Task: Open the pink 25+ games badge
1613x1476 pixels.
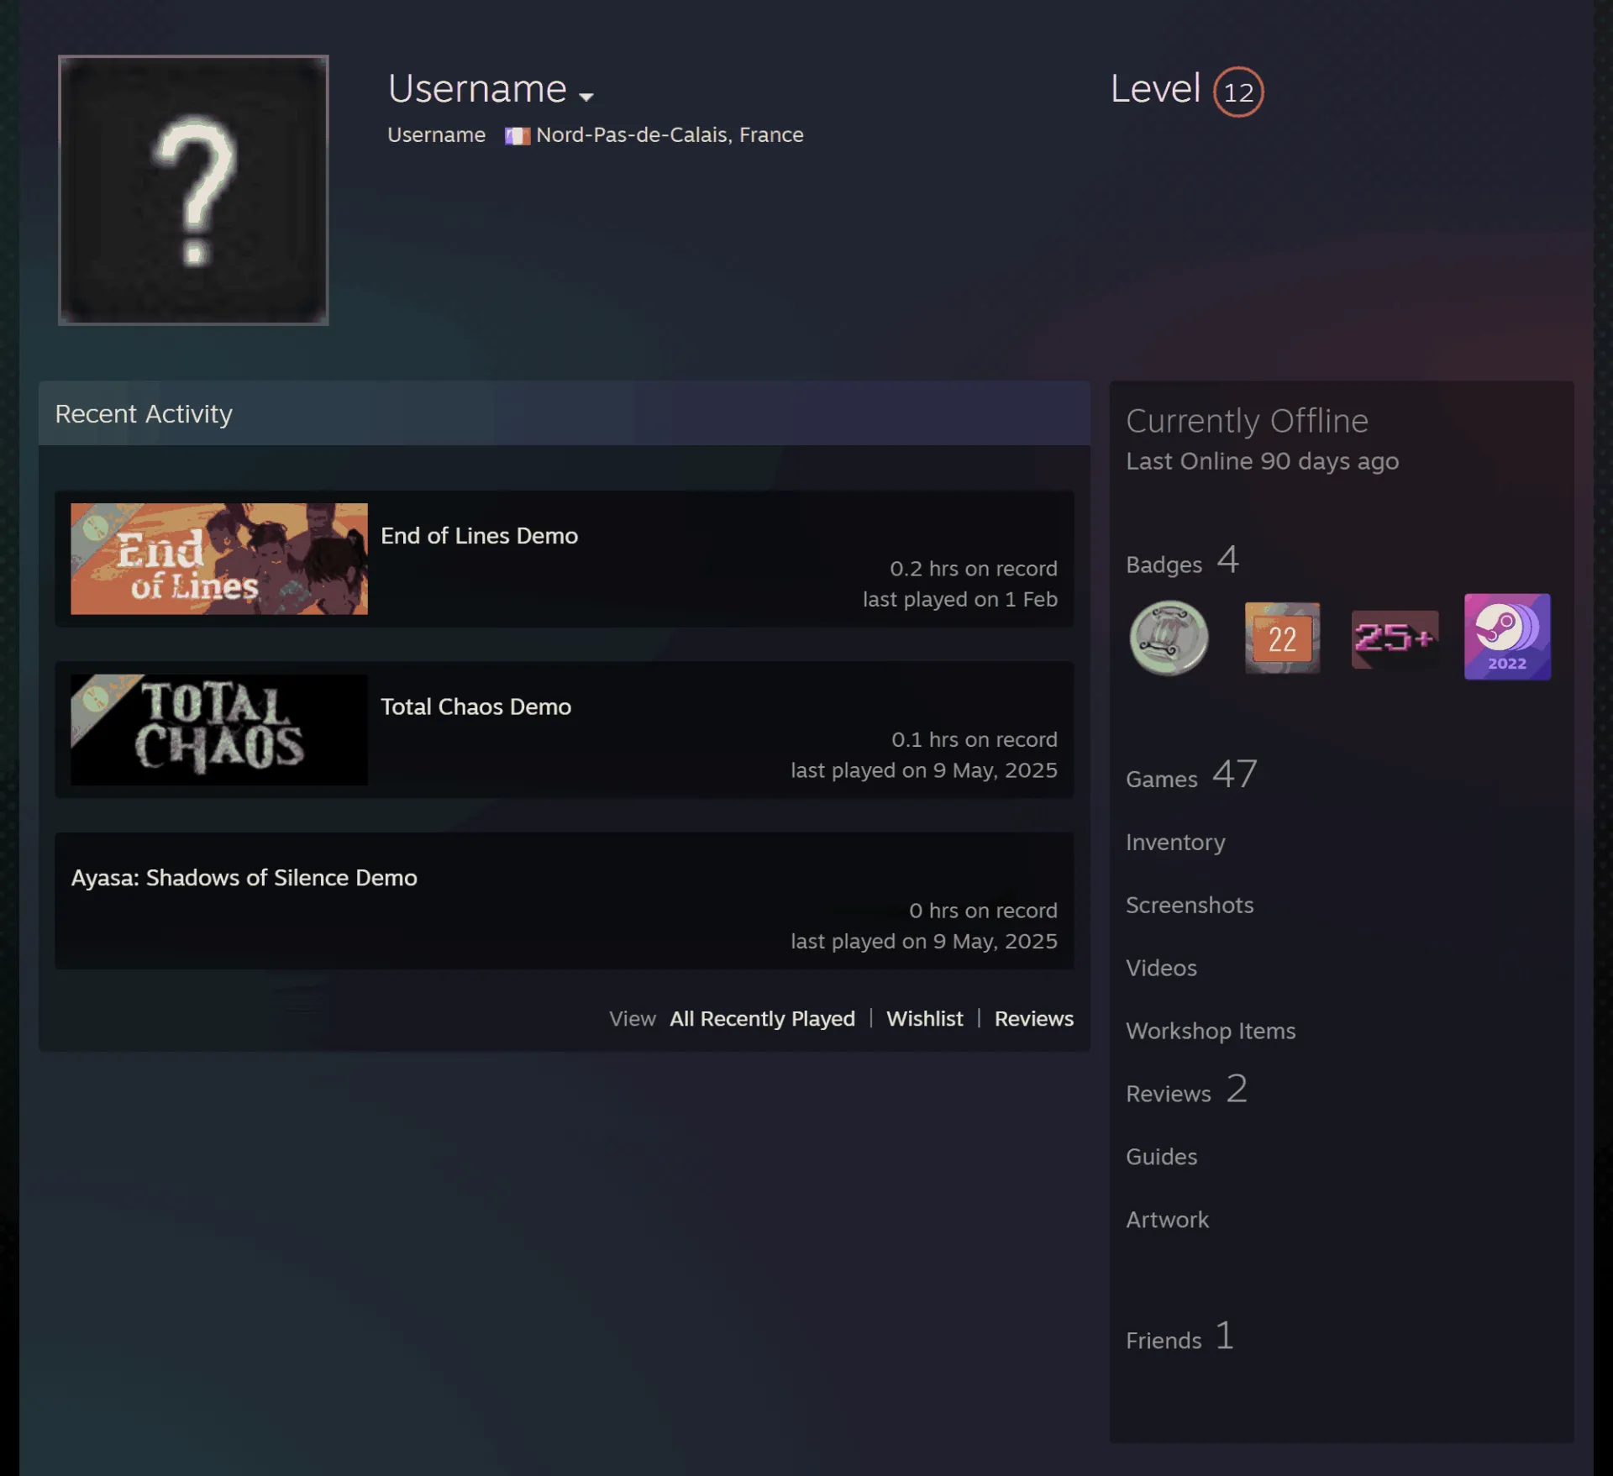Action: pos(1395,638)
